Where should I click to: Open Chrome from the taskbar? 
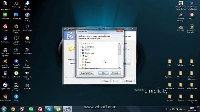pos(13,109)
